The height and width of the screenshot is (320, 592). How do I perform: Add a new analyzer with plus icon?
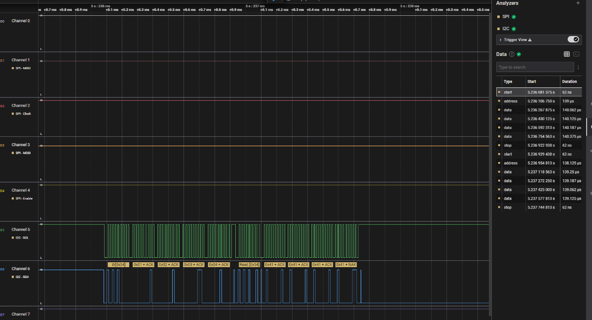point(578,3)
